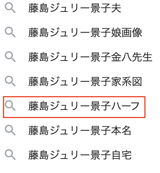Image resolution: width=160 pixels, height=173 pixels.
Task: Click the search icon next to 自宅 suggestion
Action: (x=10, y=155)
